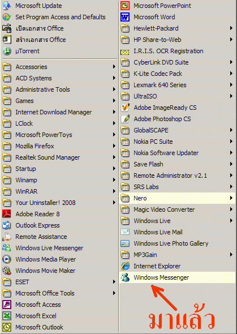Click the Microsoft Excel icon
The width and height of the screenshot is (237, 334).
(x=7, y=316)
